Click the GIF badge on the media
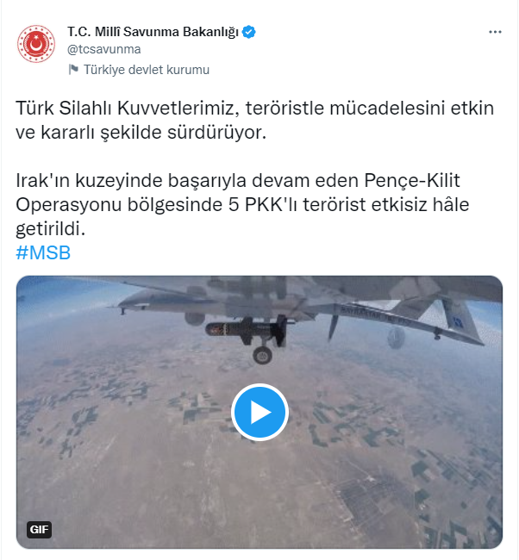The height and width of the screenshot is (560, 519). tap(40, 530)
